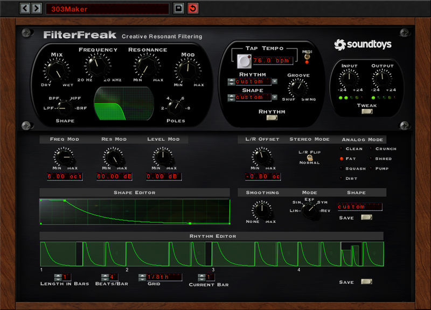Click the 1/8th grid value field
431x310 pixels.
coord(164,277)
